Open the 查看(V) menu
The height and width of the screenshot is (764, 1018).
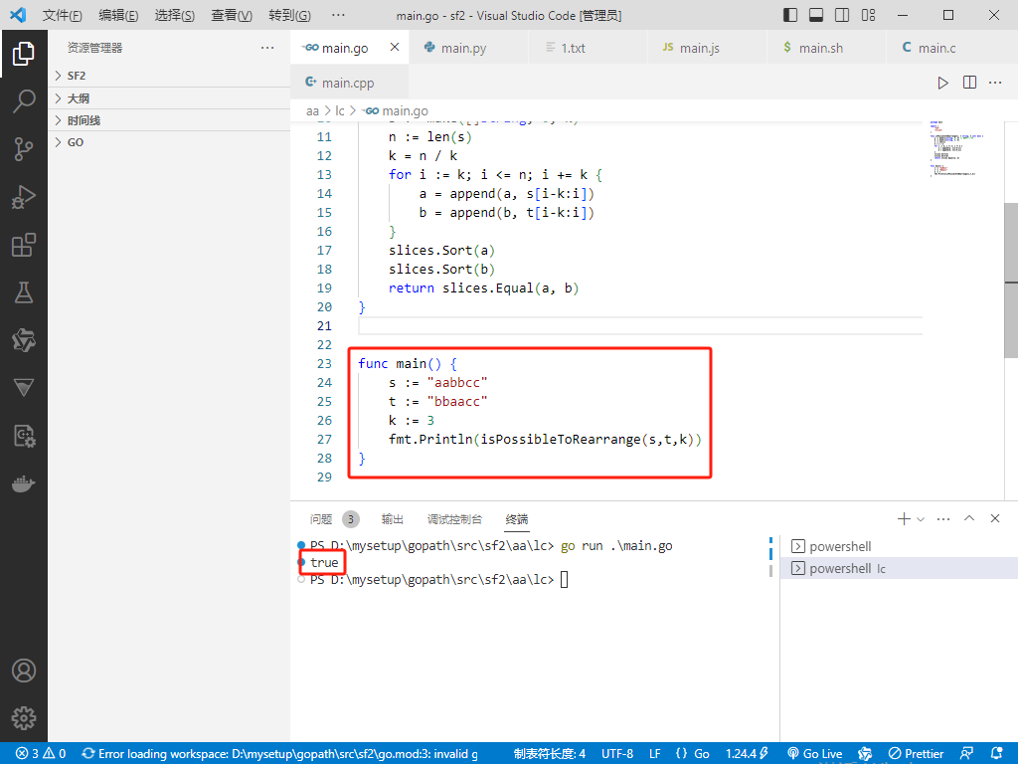click(232, 15)
